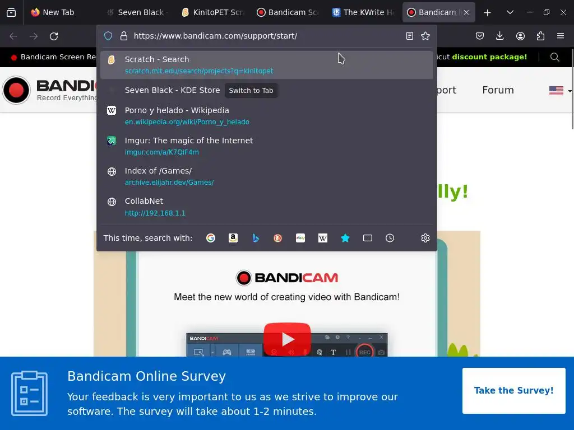Search with DuckDuckGo this time
The image size is (574, 430).
[278, 238]
